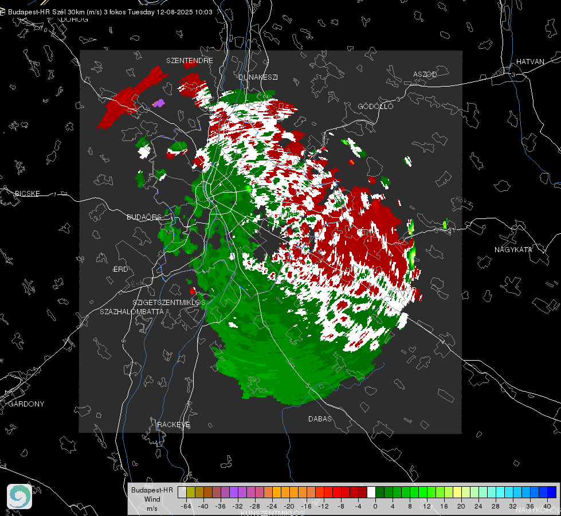Click the 28 legend scale value
This screenshot has width=561, height=516.
tap(496, 506)
